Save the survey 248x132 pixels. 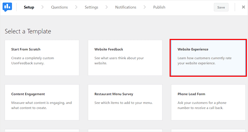[x=221, y=7]
